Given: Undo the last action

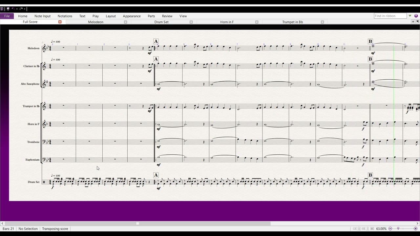Looking at the screenshot, I should click(x=13, y=9).
